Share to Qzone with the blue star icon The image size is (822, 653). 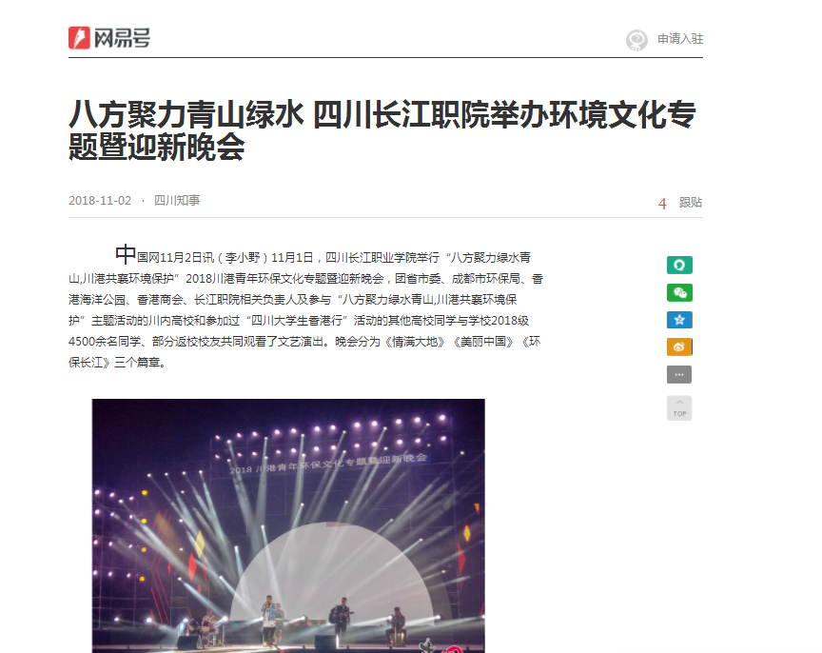pyautogui.click(x=679, y=320)
